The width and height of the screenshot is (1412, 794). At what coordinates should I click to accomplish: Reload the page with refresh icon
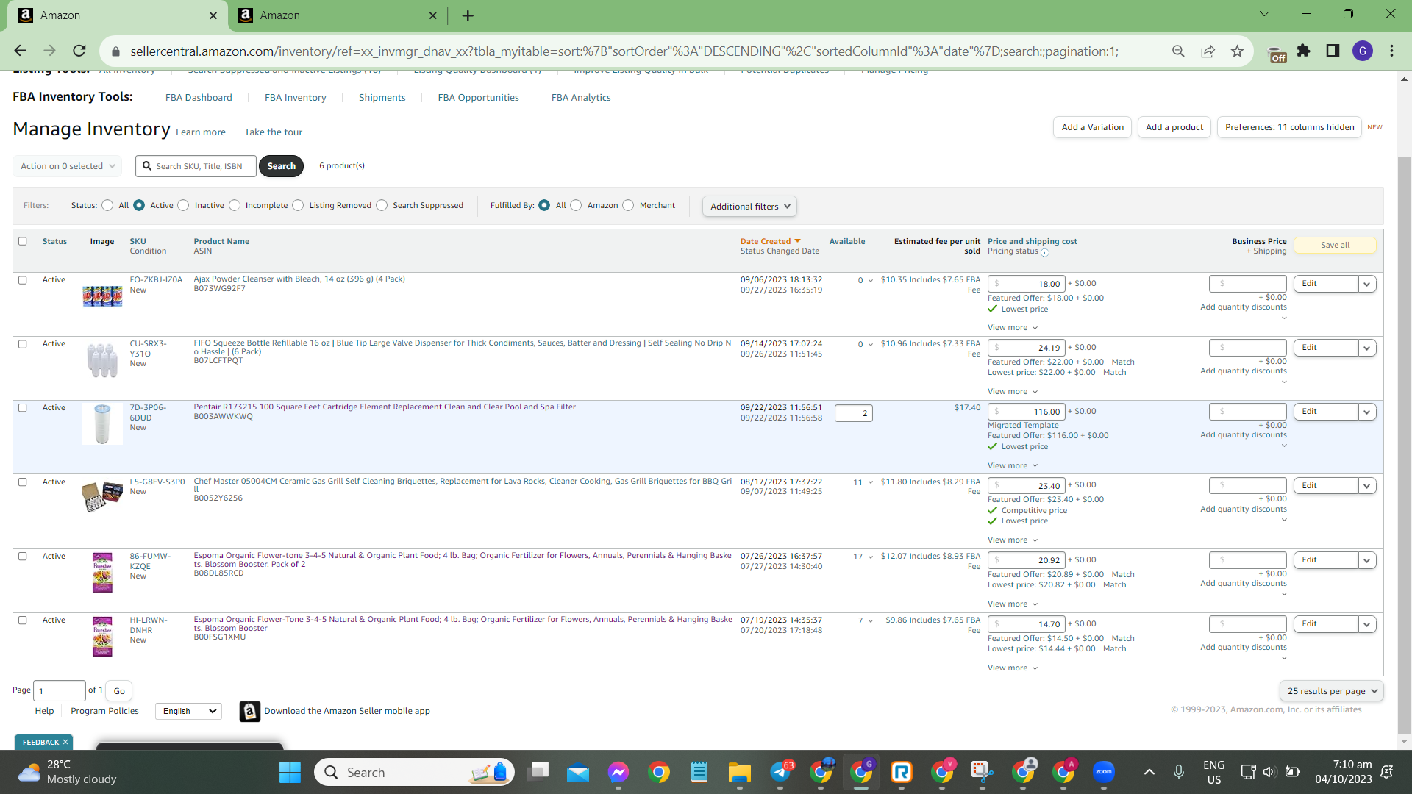point(79,51)
